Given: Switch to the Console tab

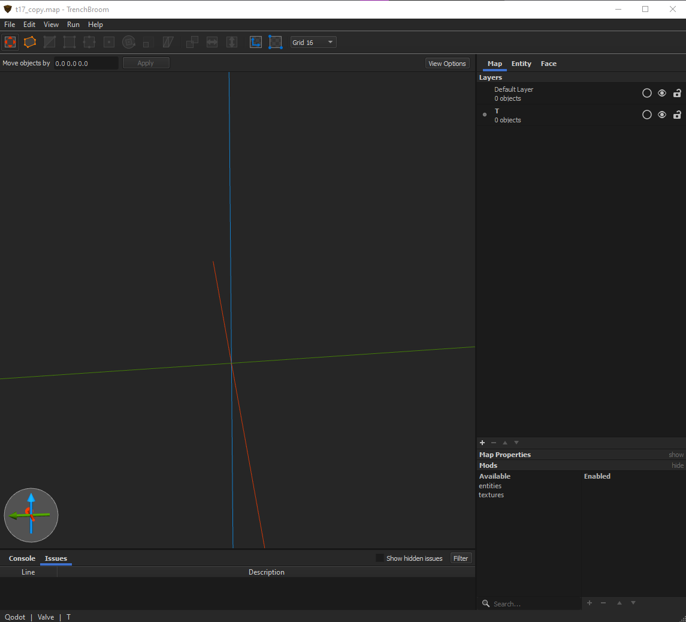Looking at the screenshot, I should pyautogui.click(x=22, y=558).
